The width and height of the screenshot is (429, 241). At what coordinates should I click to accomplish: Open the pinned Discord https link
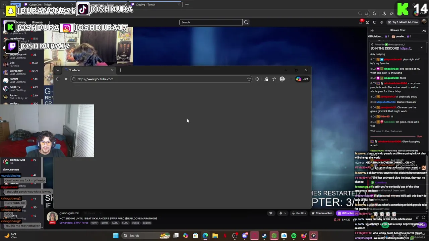406,48
